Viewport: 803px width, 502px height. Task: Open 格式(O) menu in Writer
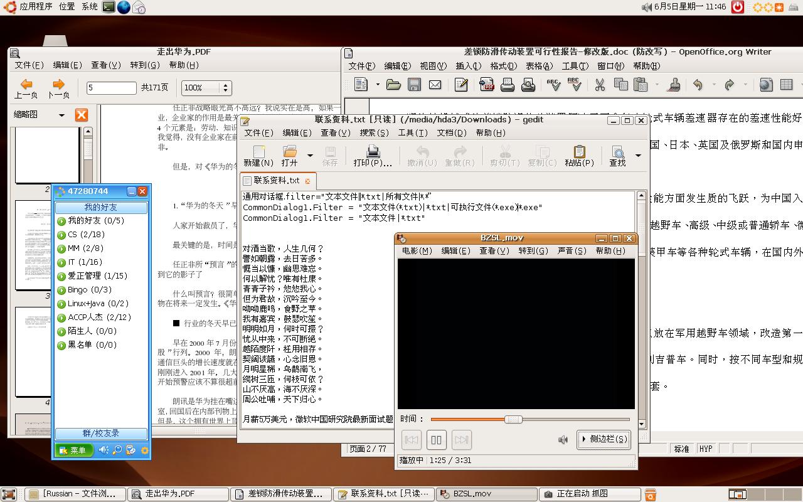pos(503,66)
